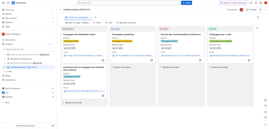Expand the Récent section chevron

point(53,14)
